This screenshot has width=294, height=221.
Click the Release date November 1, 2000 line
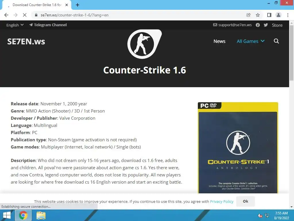click(x=49, y=104)
